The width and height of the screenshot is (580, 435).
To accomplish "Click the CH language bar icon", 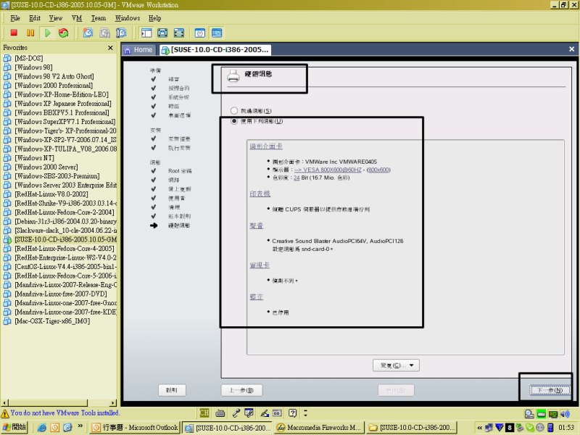I will pyautogui.click(x=204, y=413).
